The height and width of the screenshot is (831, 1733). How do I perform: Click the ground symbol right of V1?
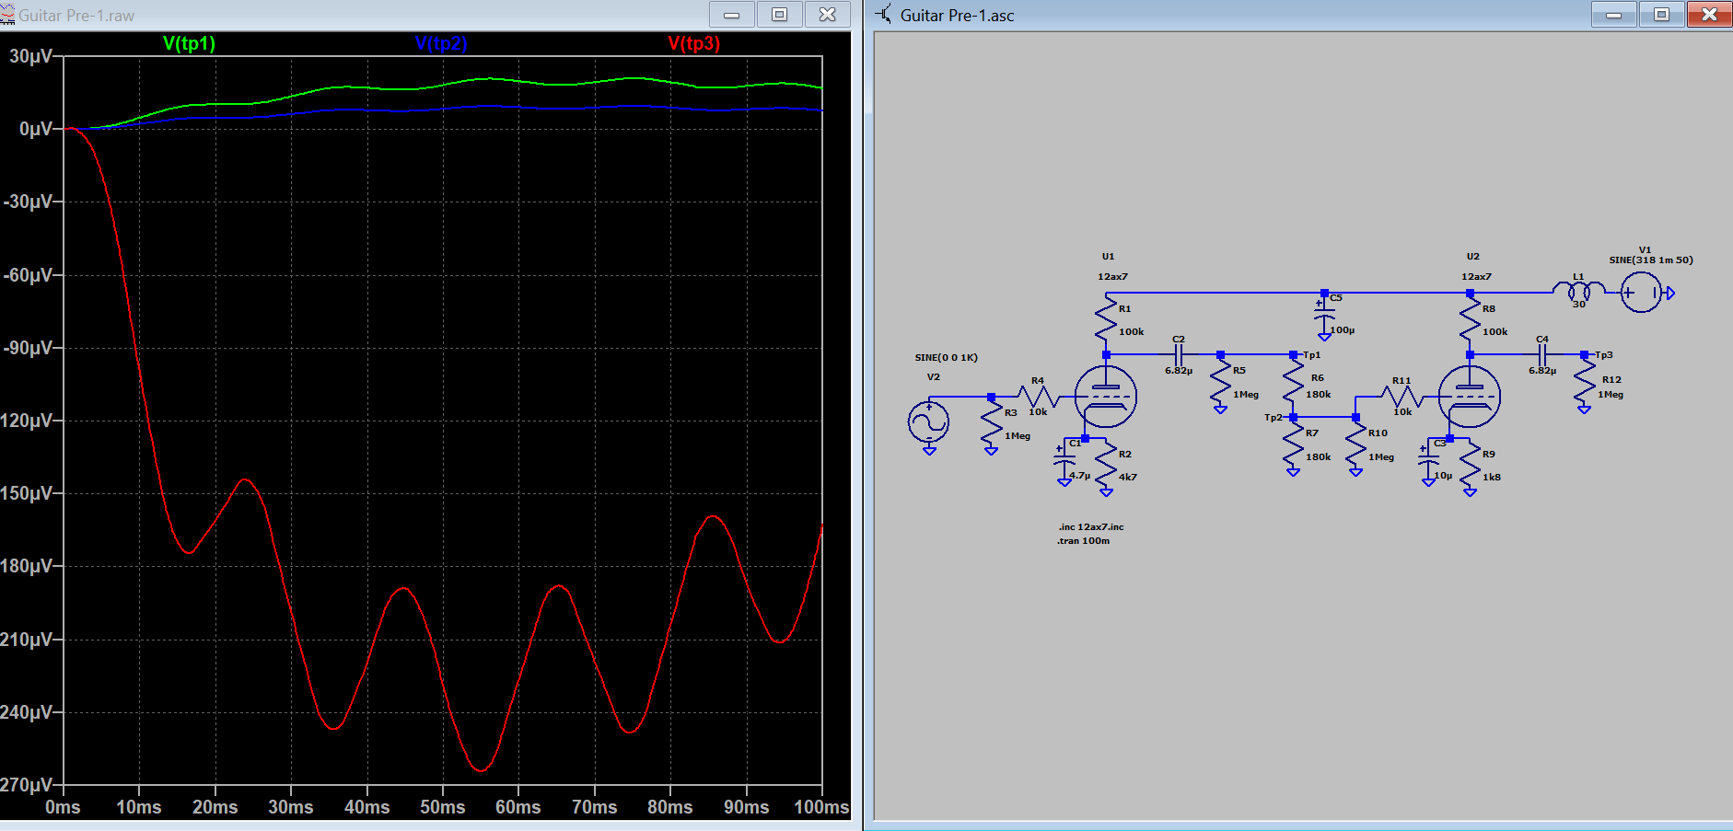[x=1670, y=293]
